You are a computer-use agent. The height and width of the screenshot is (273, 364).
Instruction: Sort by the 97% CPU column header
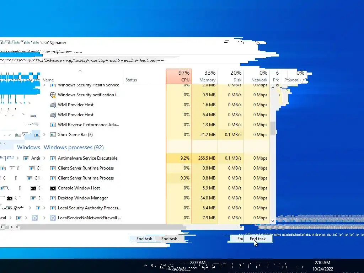point(179,76)
